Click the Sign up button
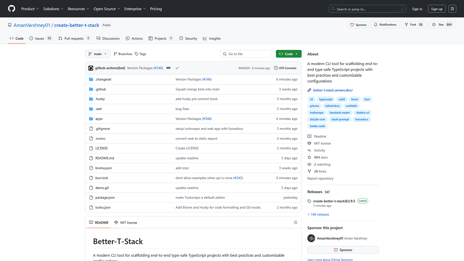Image resolution: width=464 pixels, height=261 pixels. 437,9
